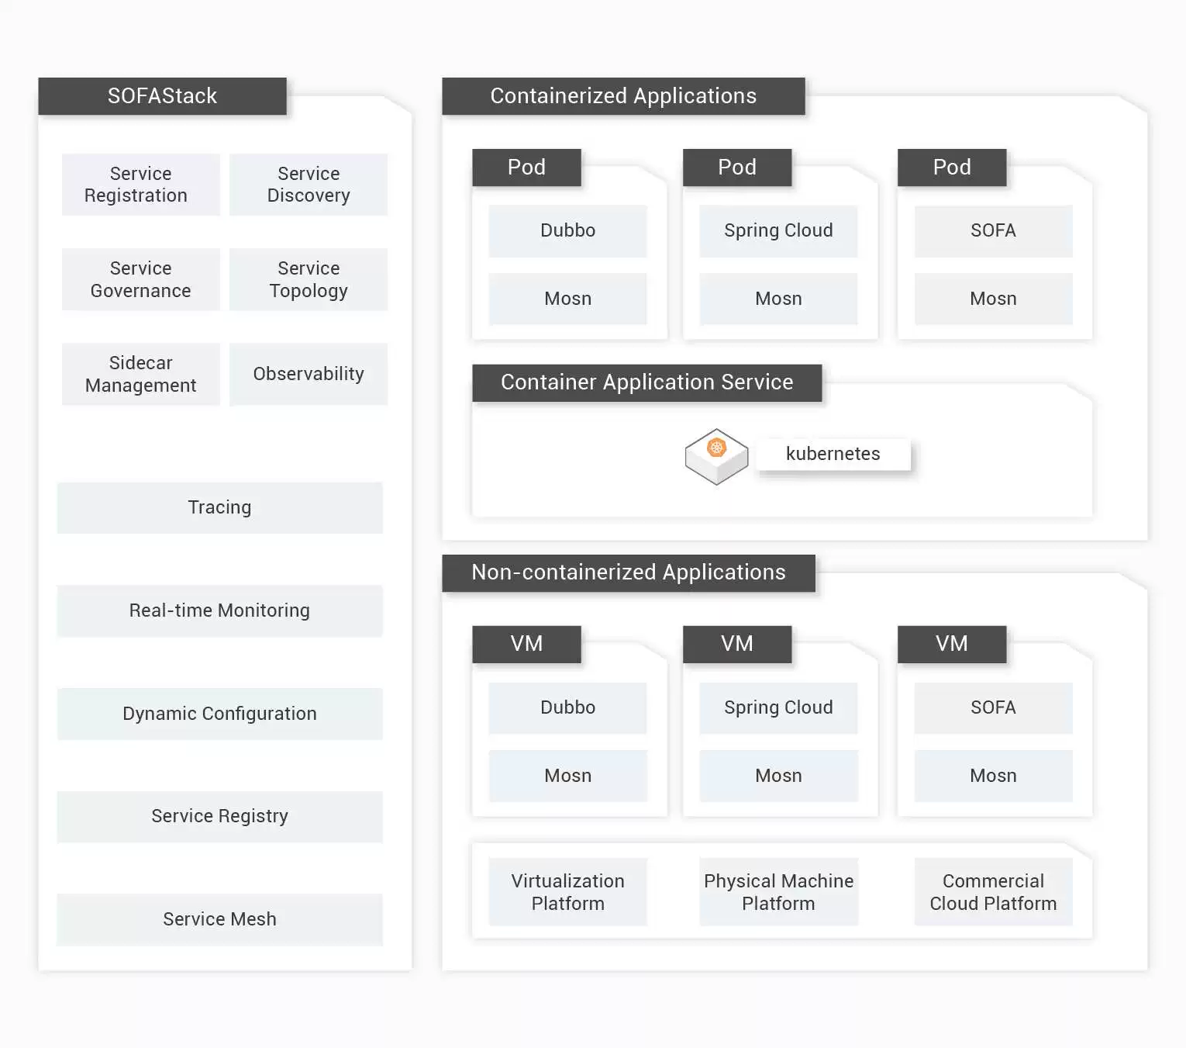Click the Service Mesh bar
The width and height of the screenshot is (1186, 1048).
point(219,919)
